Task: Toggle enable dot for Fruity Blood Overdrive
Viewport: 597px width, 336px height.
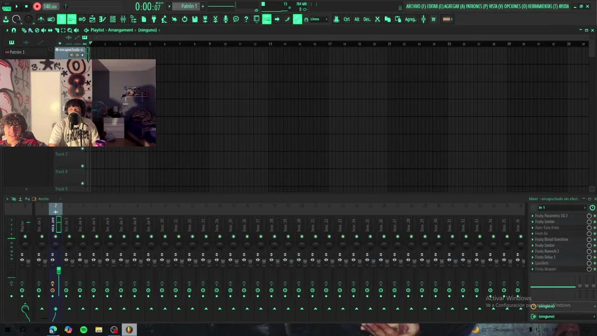Action: (x=595, y=239)
